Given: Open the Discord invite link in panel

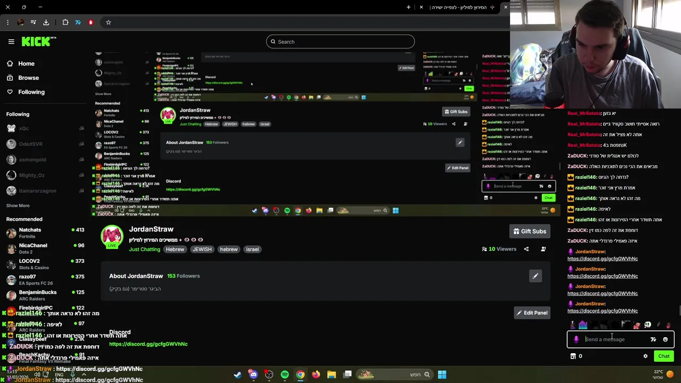Looking at the screenshot, I should [148, 344].
